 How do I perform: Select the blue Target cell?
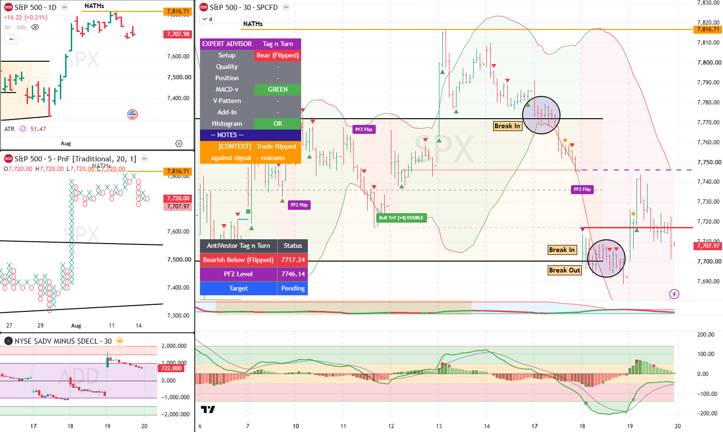[x=238, y=288]
